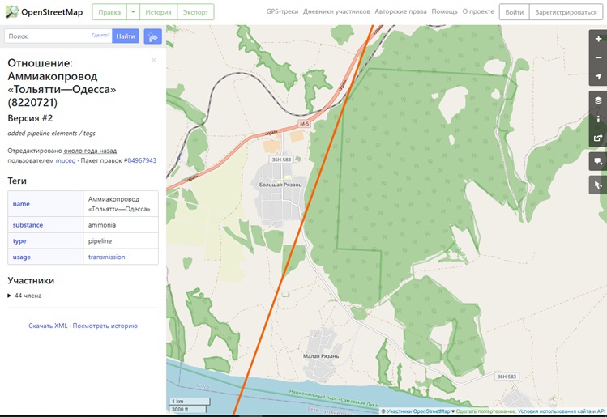
Task: Click the 'ammonia' tag value cell
Action: pos(121,225)
